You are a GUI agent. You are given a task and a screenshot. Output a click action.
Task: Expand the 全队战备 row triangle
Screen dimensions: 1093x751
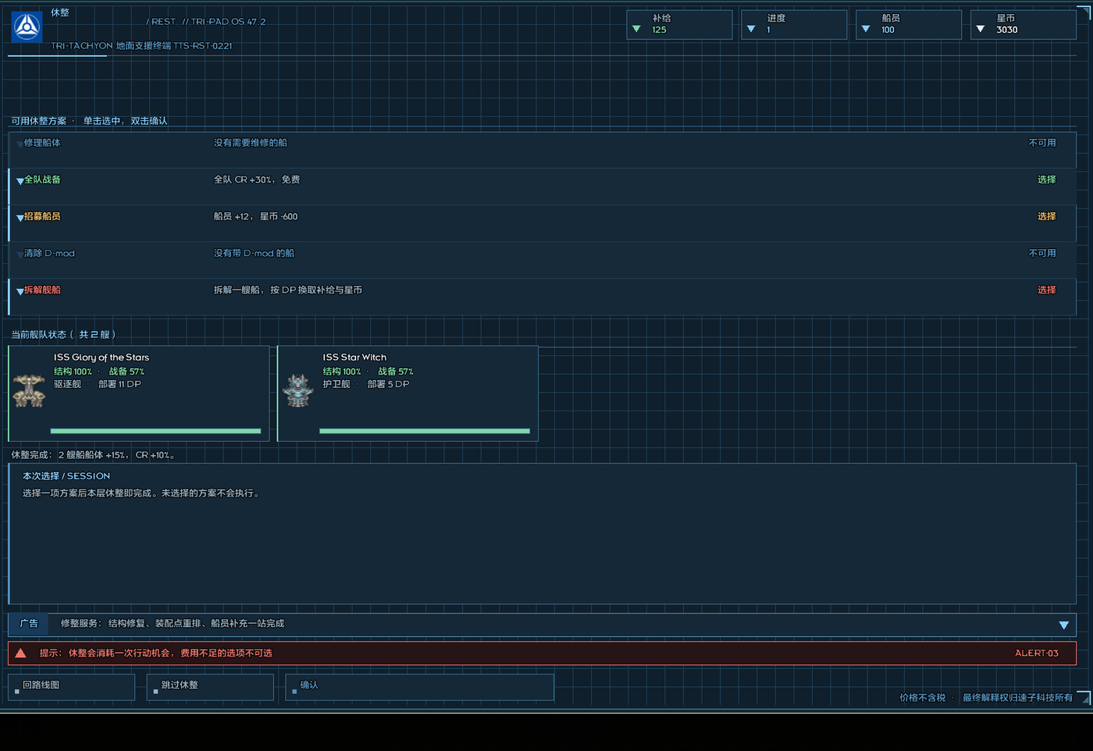20,181
